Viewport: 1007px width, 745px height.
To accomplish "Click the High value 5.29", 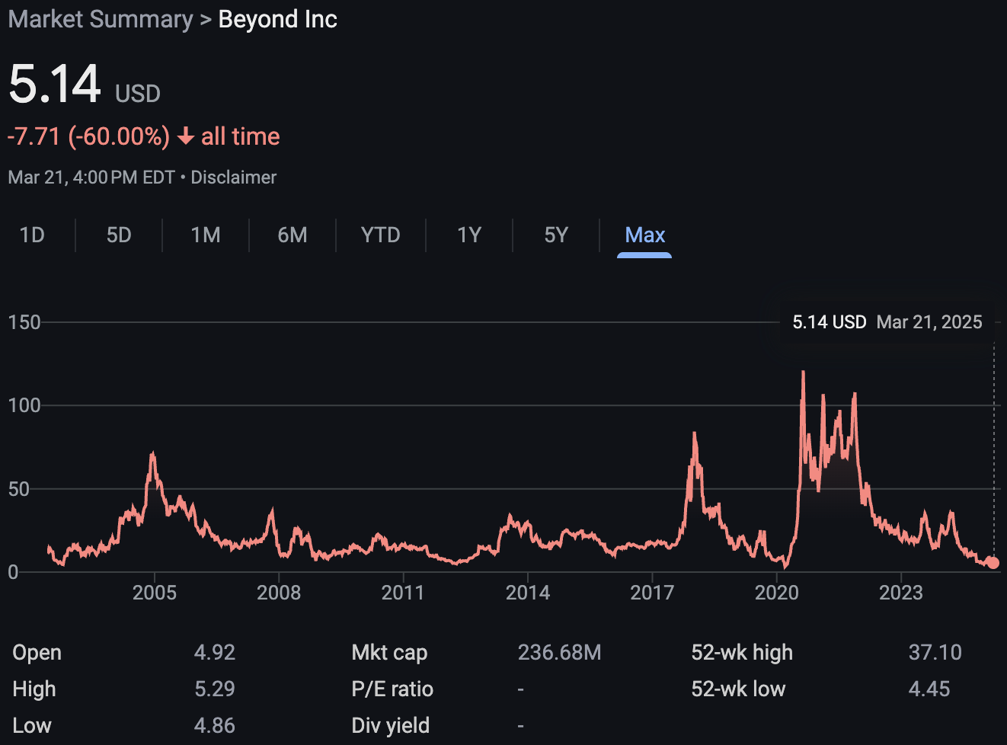I will pos(215,689).
